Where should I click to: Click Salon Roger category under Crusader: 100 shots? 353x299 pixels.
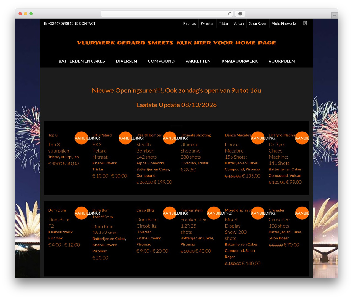pyautogui.click(x=279, y=238)
